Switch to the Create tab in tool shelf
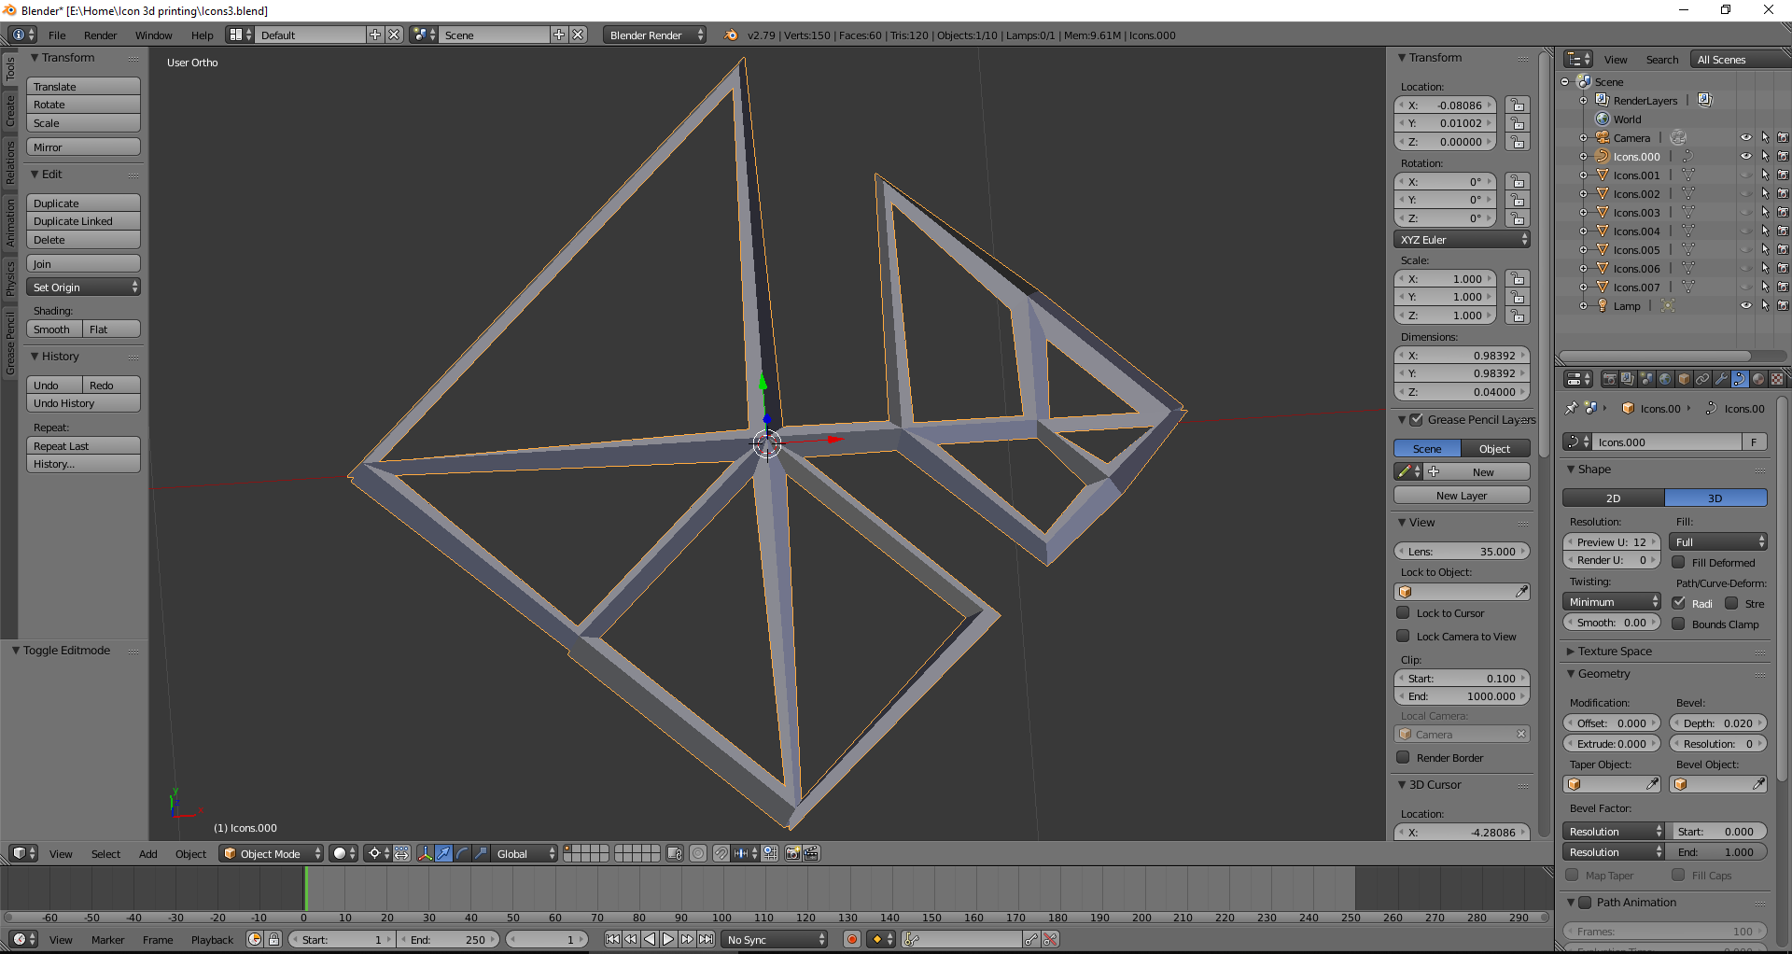1792x954 pixels. click(10, 110)
